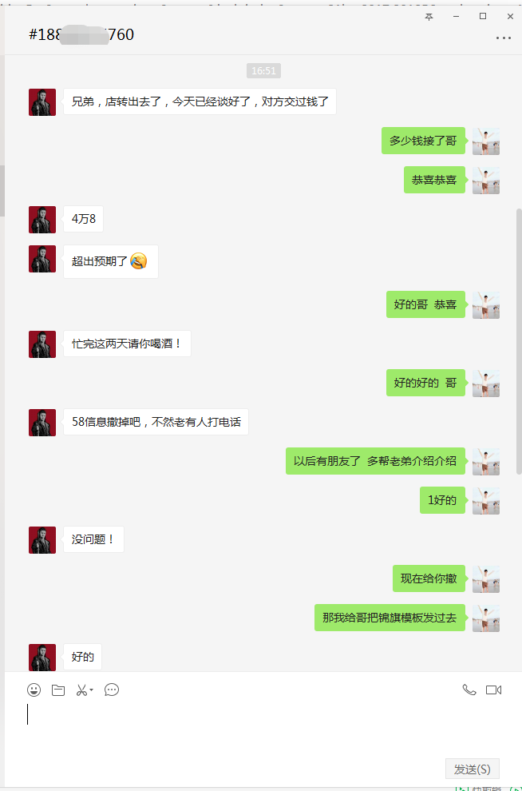This screenshot has width=522, height=791.
Task: Expand the screenshot options dropdown arrow
Action: [92, 690]
